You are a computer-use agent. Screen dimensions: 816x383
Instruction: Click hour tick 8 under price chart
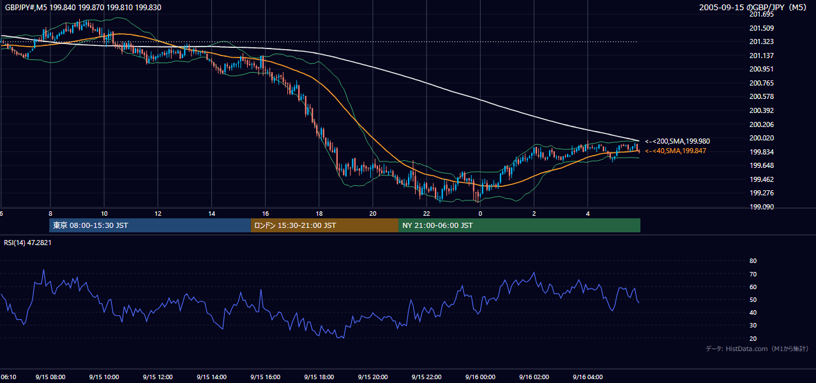50,214
